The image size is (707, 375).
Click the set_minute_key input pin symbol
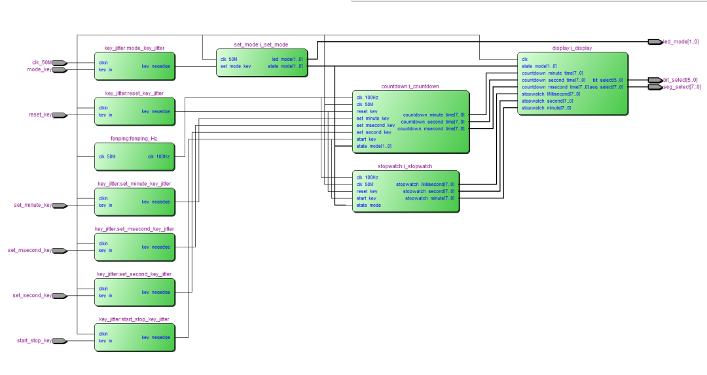coord(60,205)
